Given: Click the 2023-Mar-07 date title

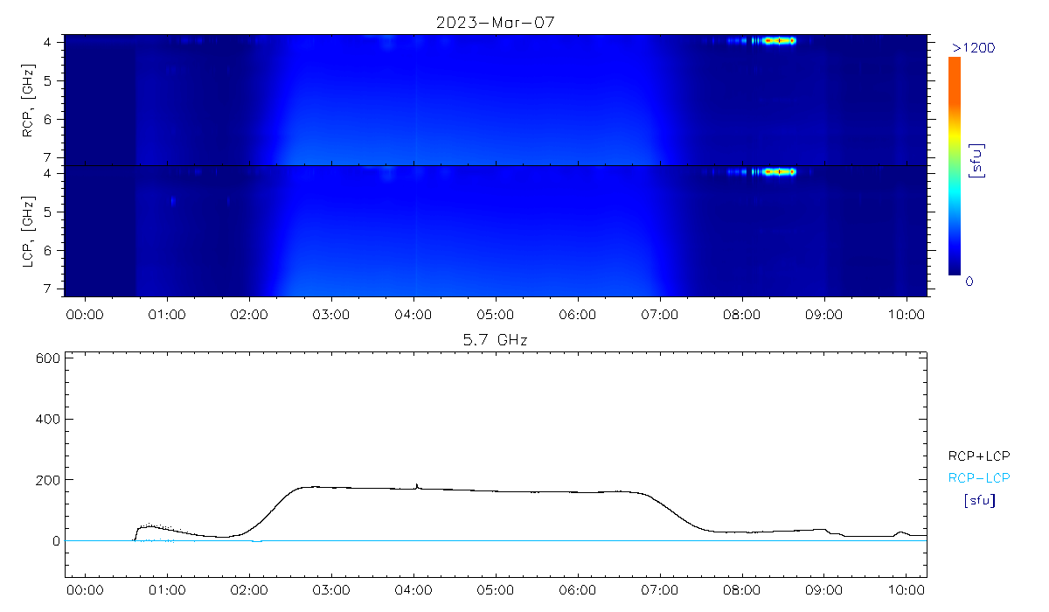Looking at the screenshot, I should point(495,23).
